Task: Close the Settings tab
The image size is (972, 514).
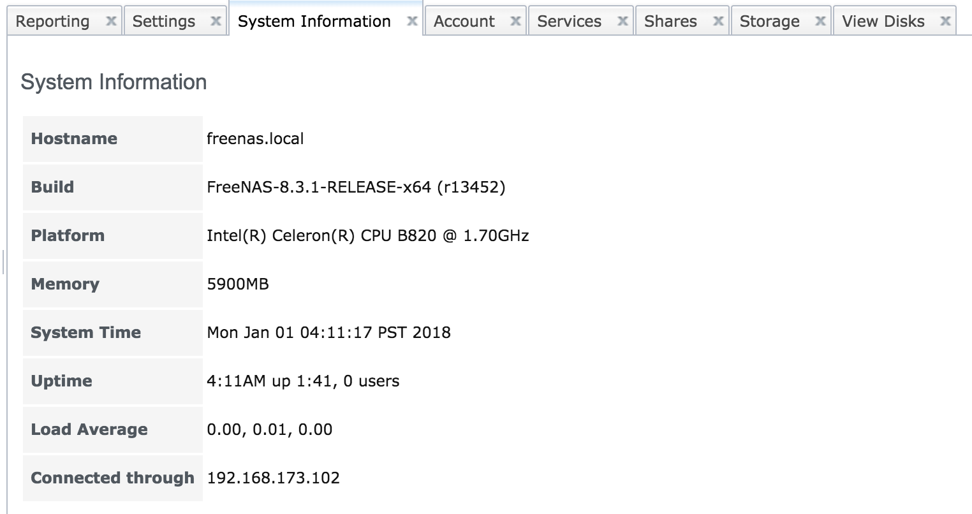Action: pos(216,21)
